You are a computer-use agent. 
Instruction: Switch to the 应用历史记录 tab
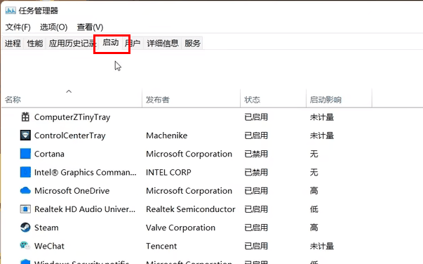pyautogui.click(x=72, y=44)
